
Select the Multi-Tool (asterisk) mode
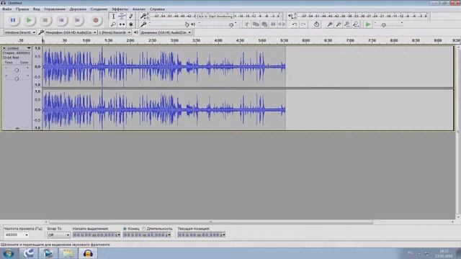click(131, 24)
